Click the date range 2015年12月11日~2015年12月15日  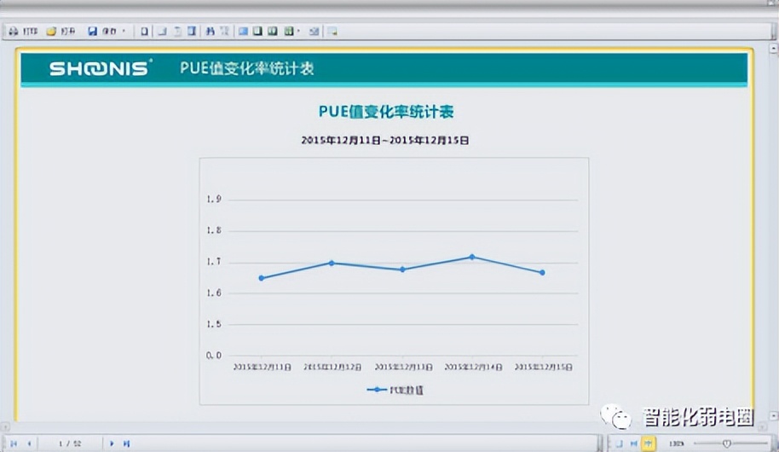pos(385,140)
